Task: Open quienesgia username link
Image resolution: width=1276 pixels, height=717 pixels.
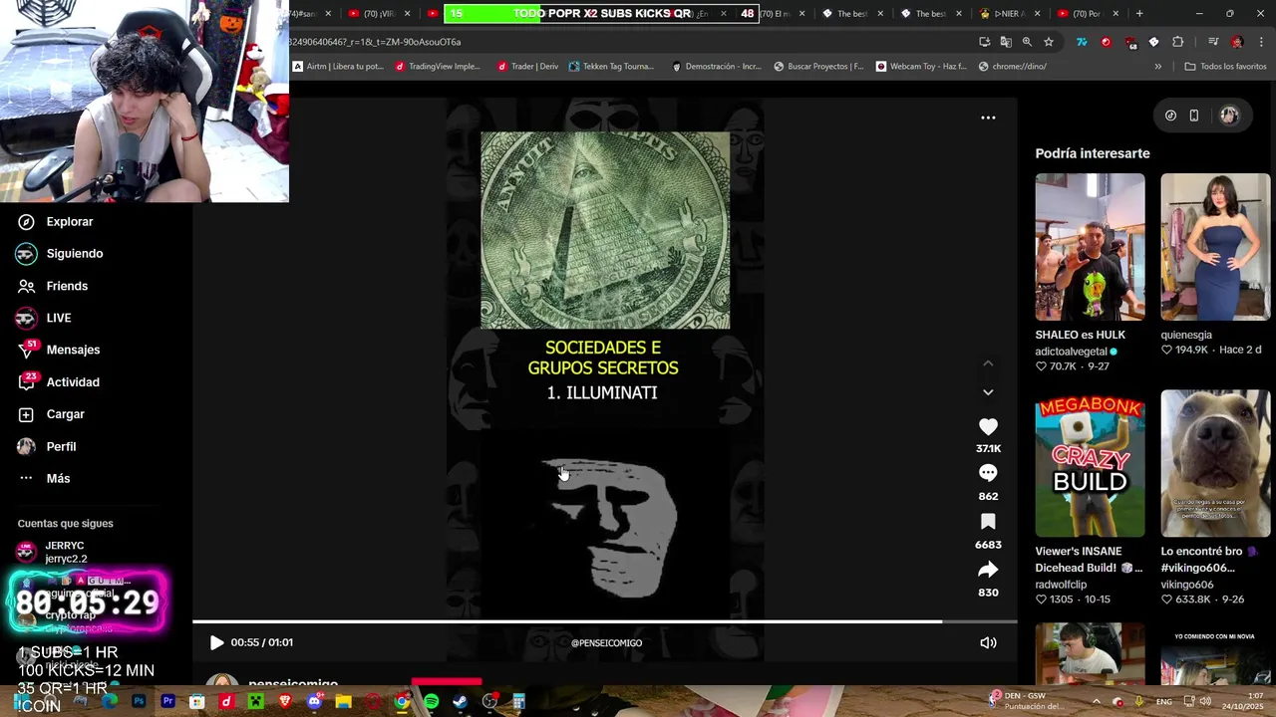Action: (x=1186, y=335)
